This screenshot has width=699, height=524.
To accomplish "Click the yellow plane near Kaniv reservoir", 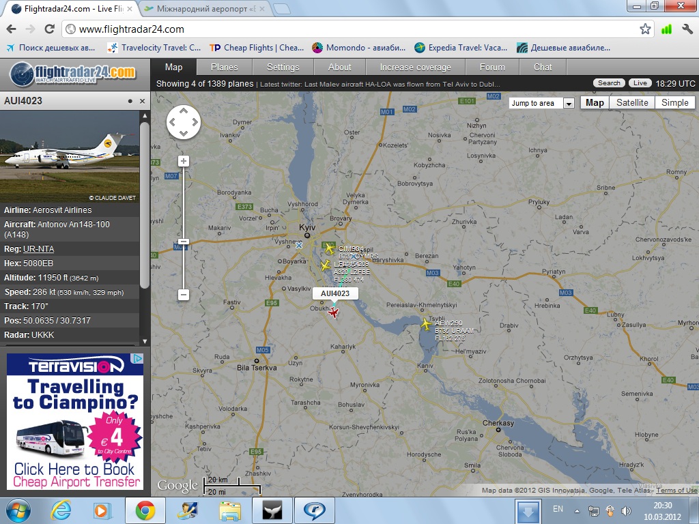I will tap(427, 324).
